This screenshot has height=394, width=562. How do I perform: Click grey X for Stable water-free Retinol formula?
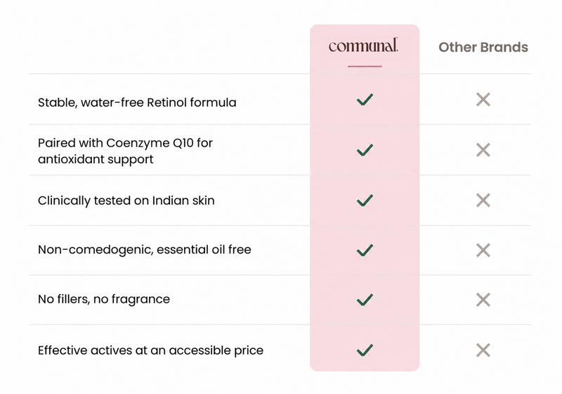point(483,99)
